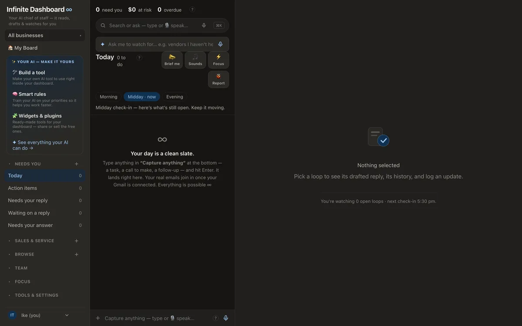Open Action items in the sidebar

[45, 188]
